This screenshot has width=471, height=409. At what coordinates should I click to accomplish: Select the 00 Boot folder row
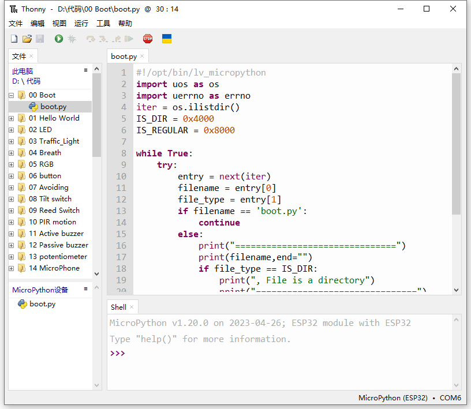(x=50, y=95)
